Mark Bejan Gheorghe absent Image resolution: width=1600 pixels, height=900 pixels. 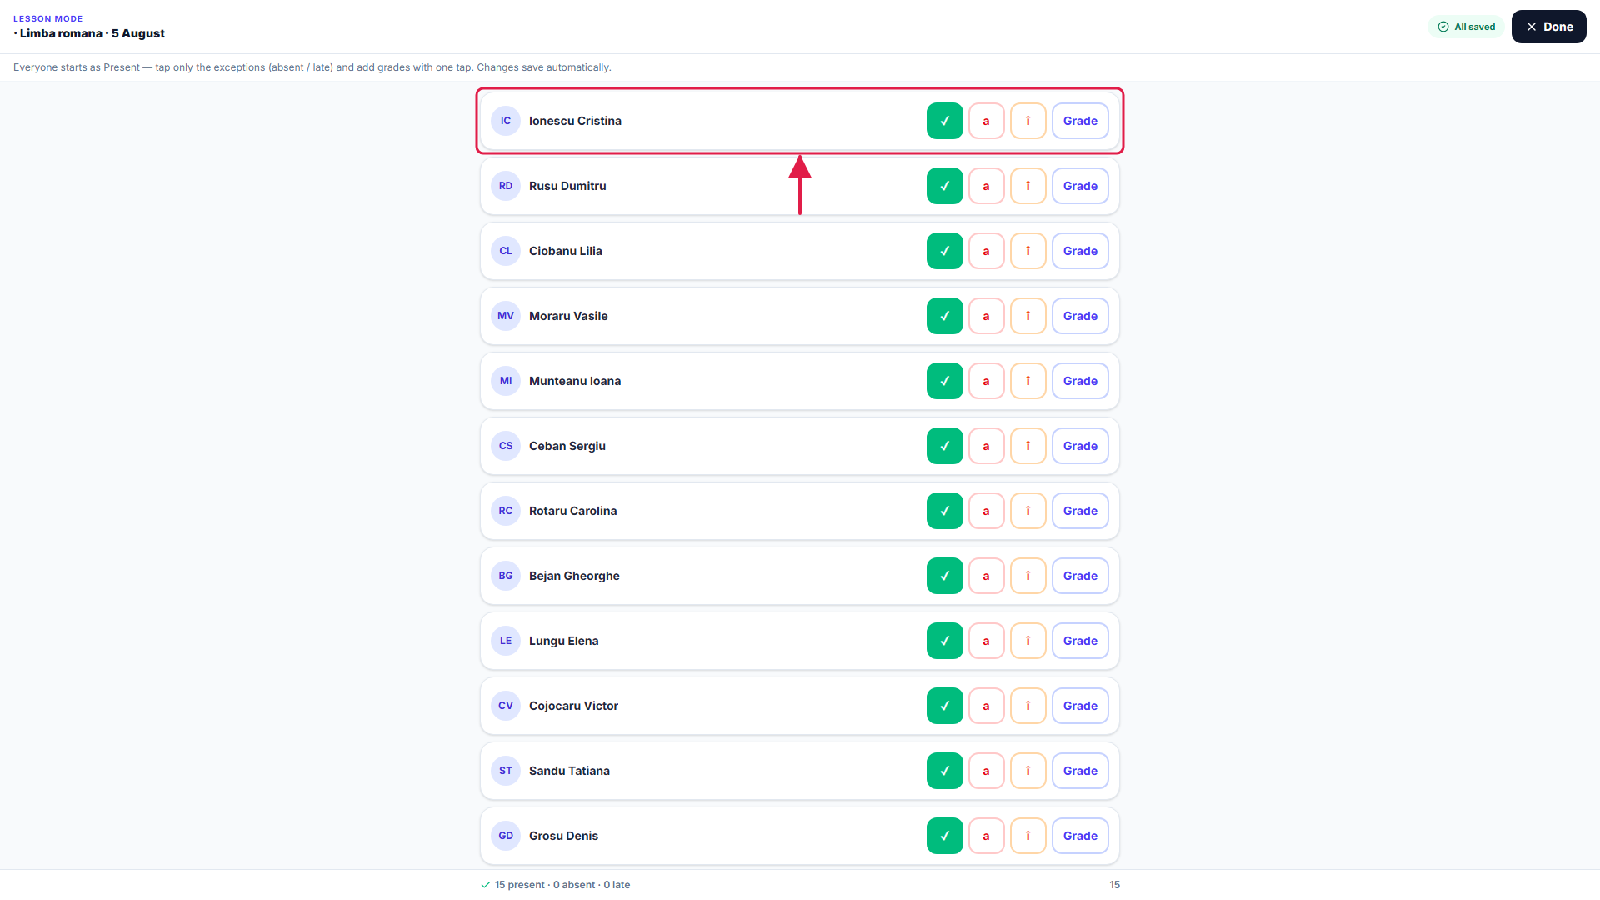[x=986, y=576]
